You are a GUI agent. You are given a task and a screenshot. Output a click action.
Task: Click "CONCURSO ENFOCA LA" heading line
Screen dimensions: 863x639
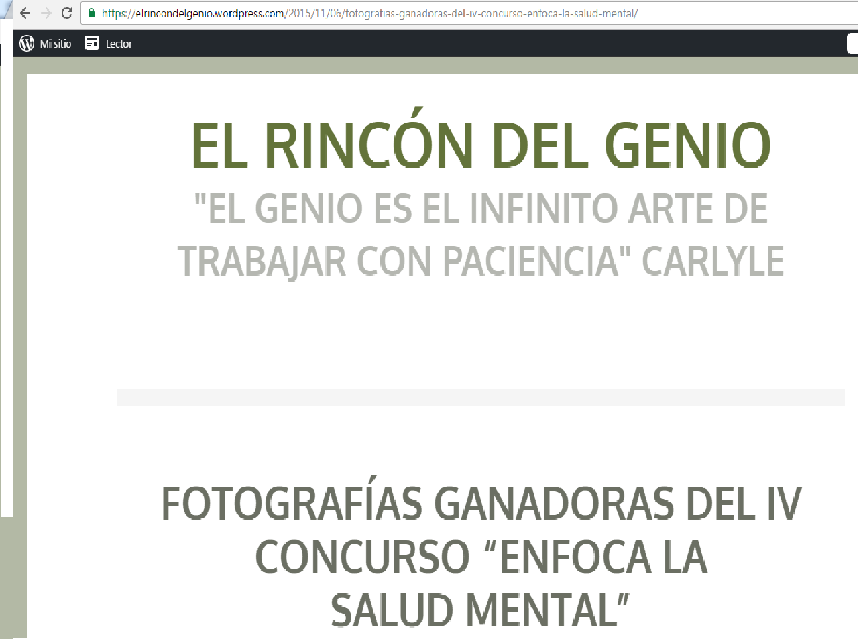(x=480, y=556)
